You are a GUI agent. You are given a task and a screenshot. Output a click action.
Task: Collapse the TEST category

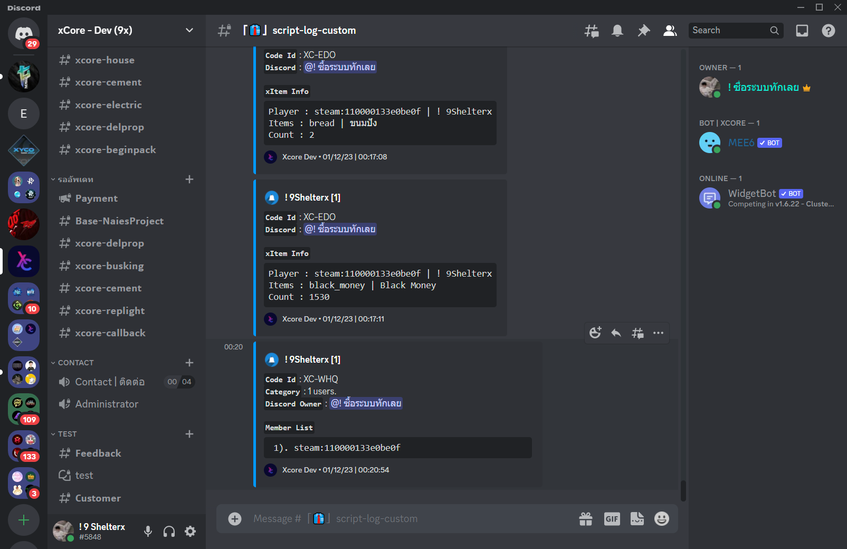pyautogui.click(x=67, y=434)
